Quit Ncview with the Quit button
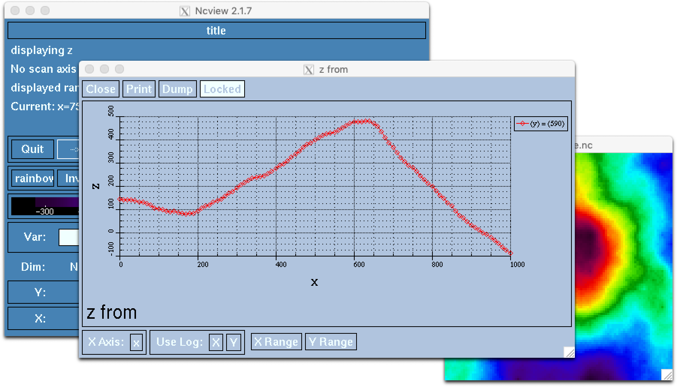This screenshot has height=387, width=677. click(33, 149)
